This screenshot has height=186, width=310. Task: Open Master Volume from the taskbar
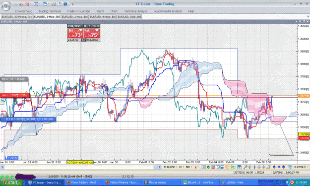click(x=162, y=183)
